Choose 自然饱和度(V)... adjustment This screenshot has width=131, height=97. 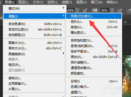coord(94,40)
